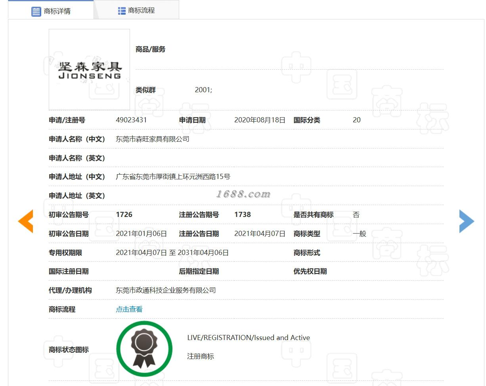This screenshot has width=486, height=386.
Task: Click the 申请/注册号 label
Action: tap(67, 120)
